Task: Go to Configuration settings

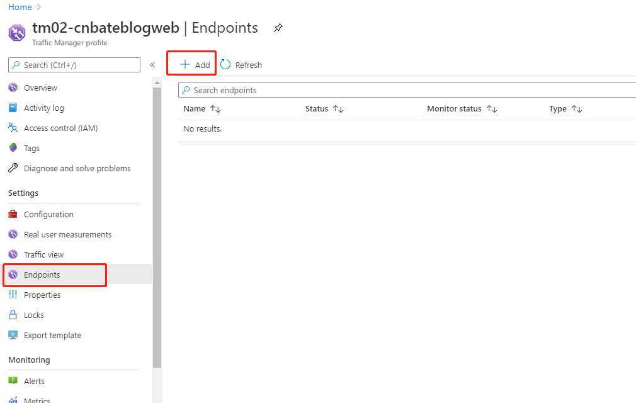Action: click(x=48, y=215)
